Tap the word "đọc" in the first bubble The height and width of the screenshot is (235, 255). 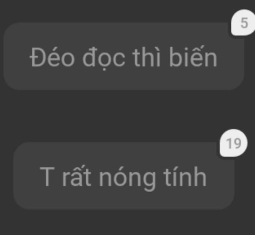point(104,58)
